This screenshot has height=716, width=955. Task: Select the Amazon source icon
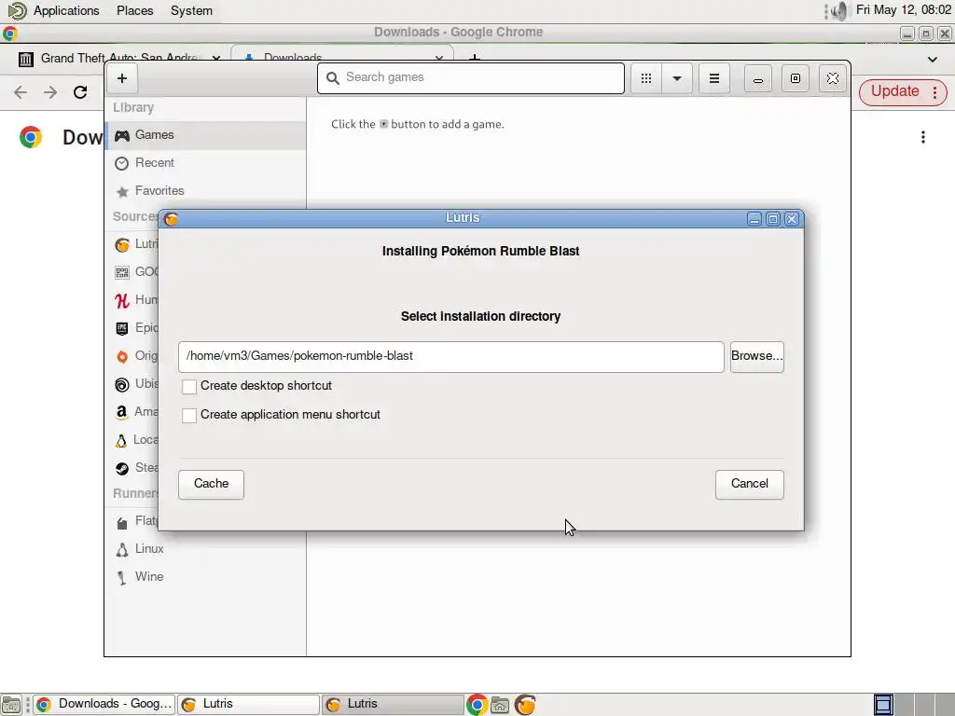[x=122, y=412]
